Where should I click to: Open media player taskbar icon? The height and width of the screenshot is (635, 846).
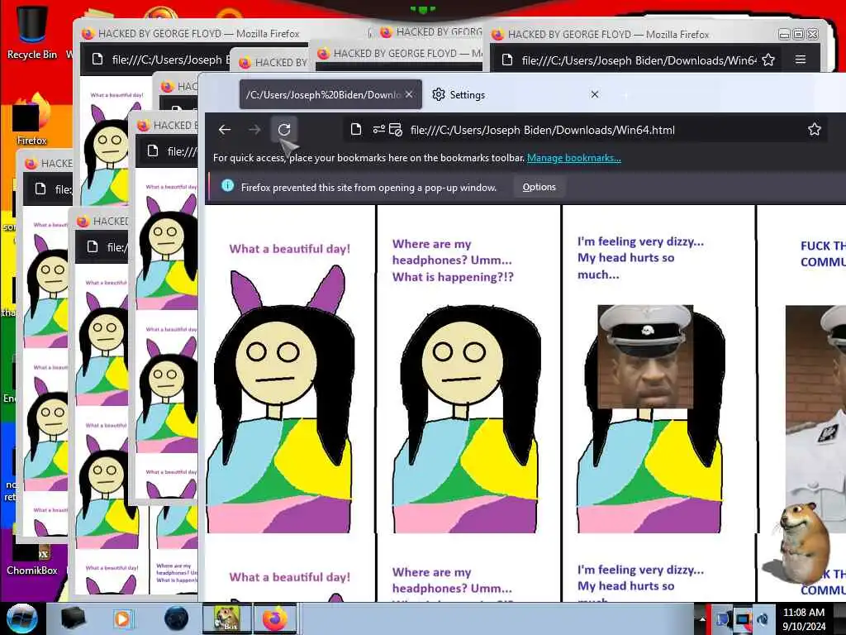point(122,618)
